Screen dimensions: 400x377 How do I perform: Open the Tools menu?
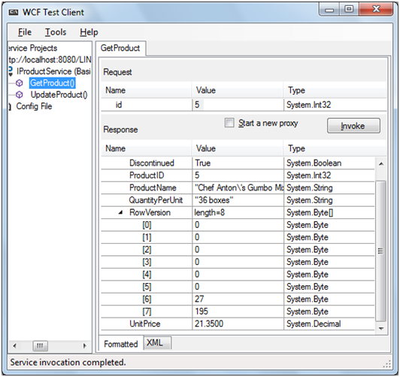(56, 32)
